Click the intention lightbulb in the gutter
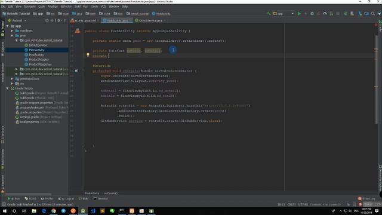Image resolution: width=382 pixels, height=215 pixels. (88, 55)
